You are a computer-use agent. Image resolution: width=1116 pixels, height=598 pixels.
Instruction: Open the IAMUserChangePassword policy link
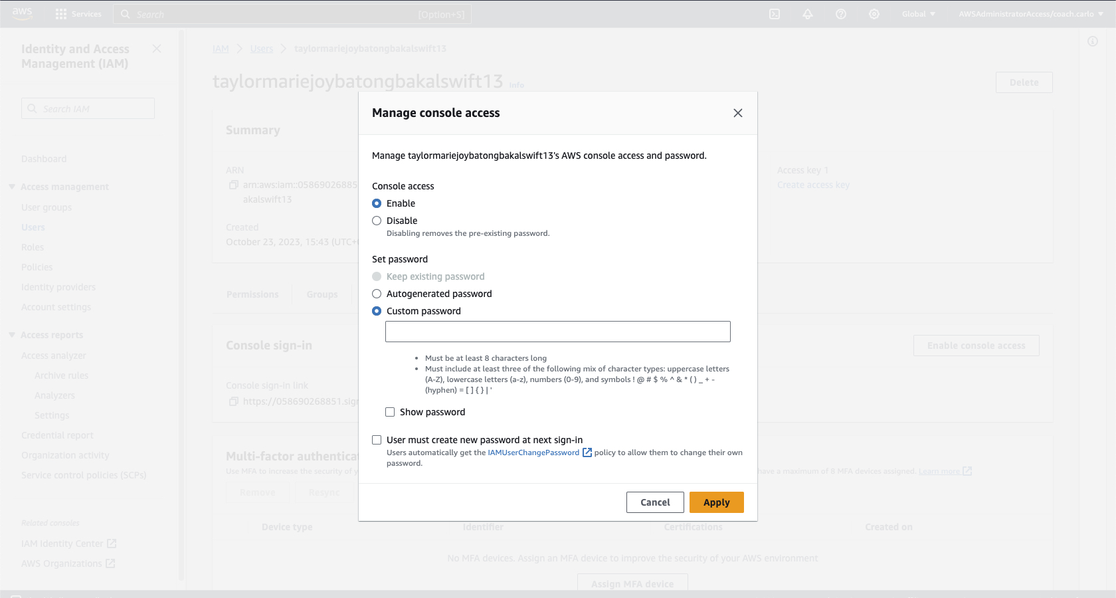point(533,452)
